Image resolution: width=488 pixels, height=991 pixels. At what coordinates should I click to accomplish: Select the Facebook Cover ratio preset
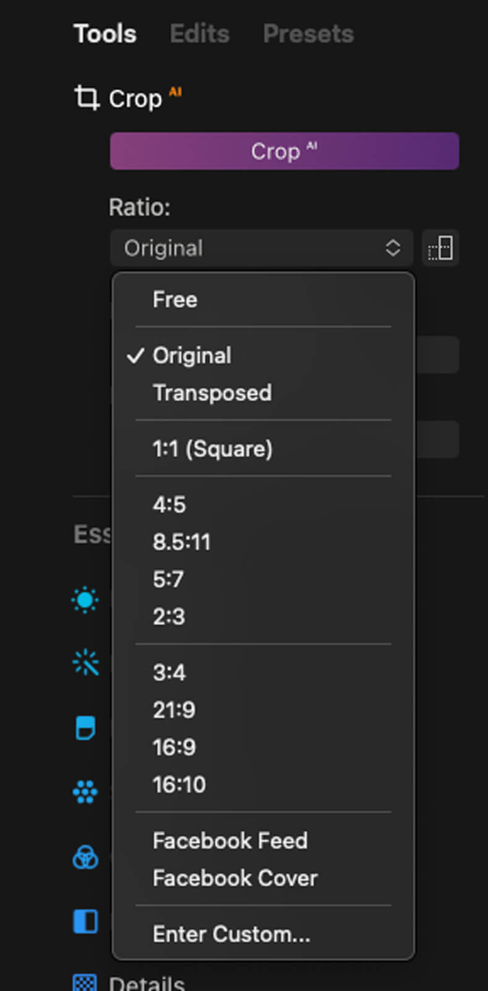pos(235,878)
